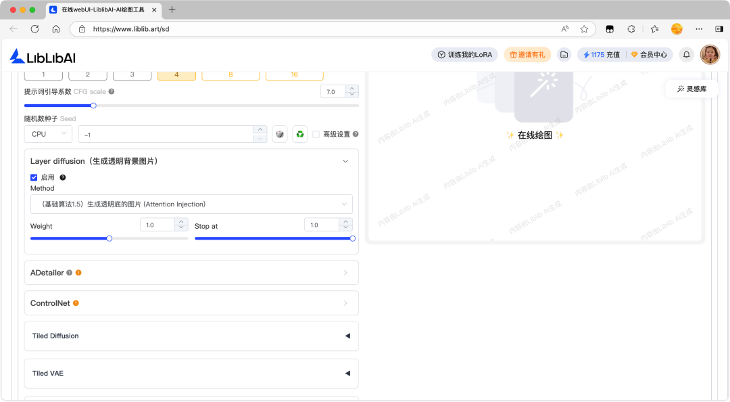Click the ControlNet orange warning icon
The image size is (730, 402).
coord(76,303)
